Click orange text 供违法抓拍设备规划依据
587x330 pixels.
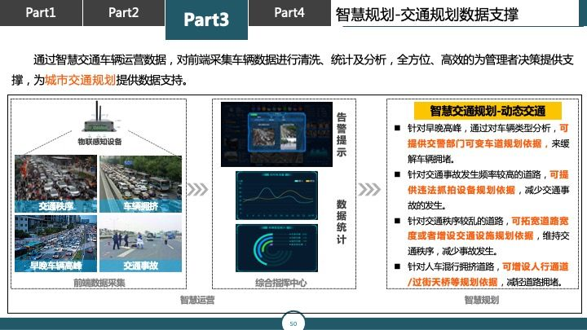point(461,190)
